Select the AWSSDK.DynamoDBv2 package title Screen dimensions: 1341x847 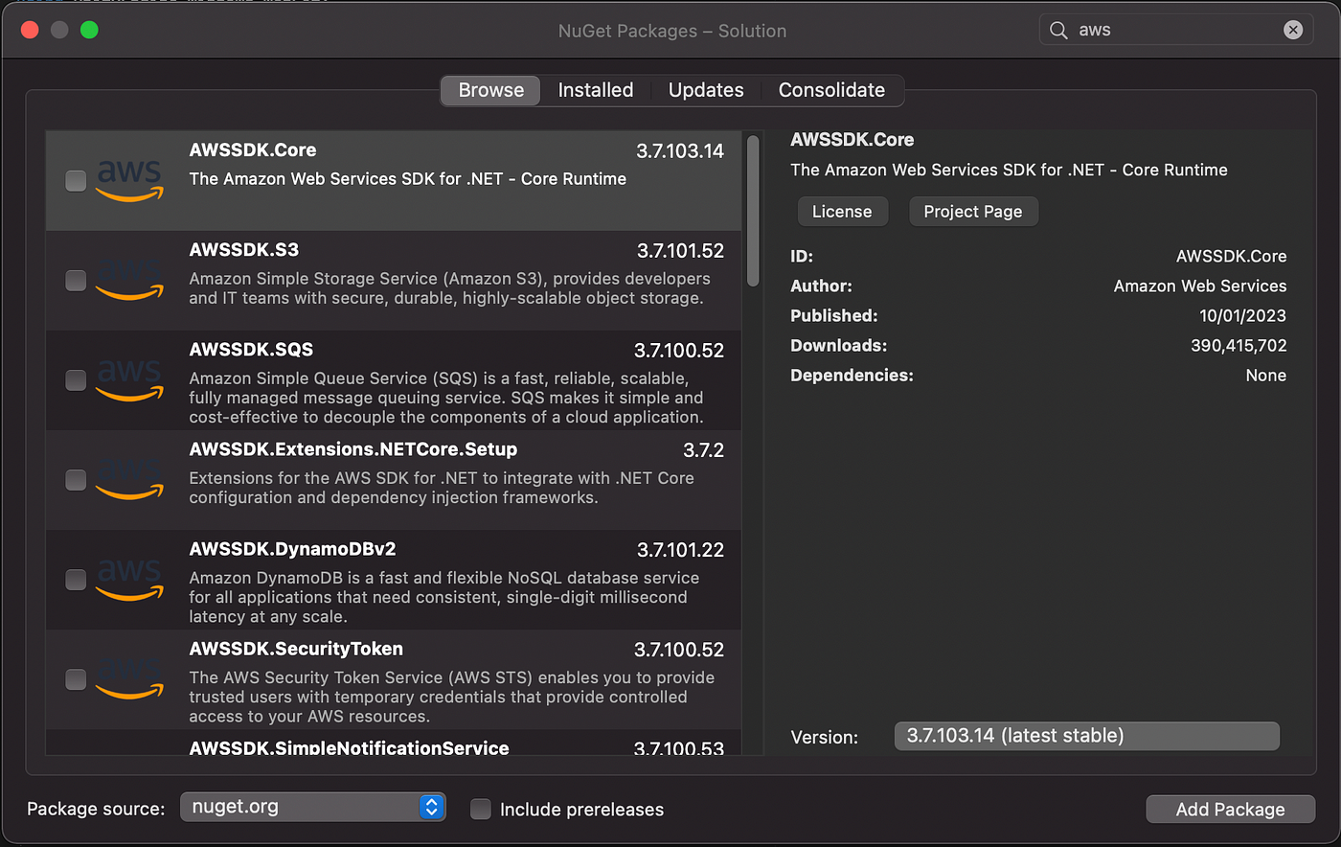coord(292,549)
